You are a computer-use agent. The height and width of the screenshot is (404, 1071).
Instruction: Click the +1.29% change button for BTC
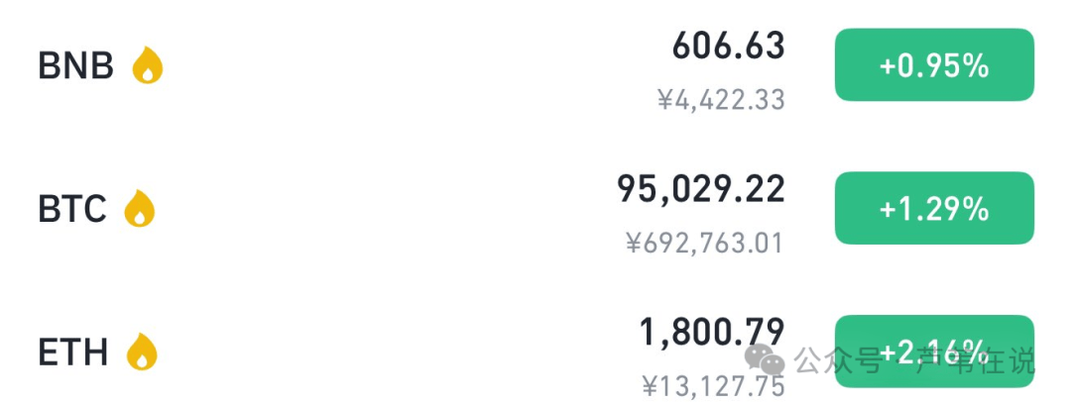pos(934,208)
